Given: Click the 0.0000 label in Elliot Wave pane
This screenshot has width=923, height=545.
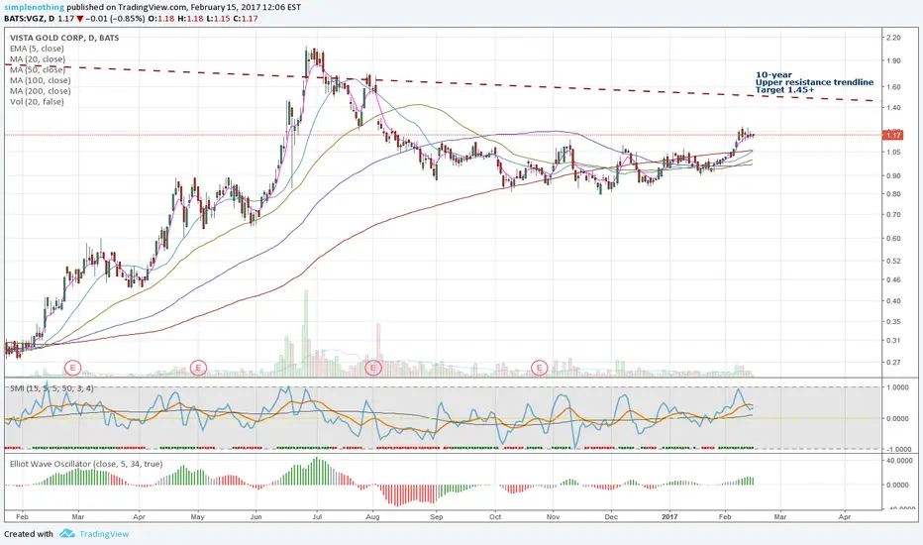Looking at the screenshot, I should [x=897, y=485].
